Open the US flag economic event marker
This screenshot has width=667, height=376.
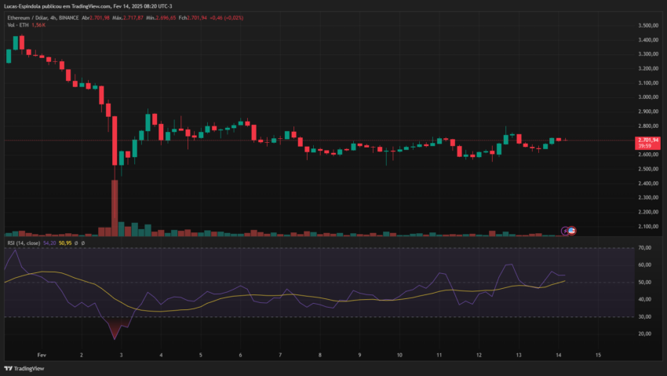click(x=572, y=231)
